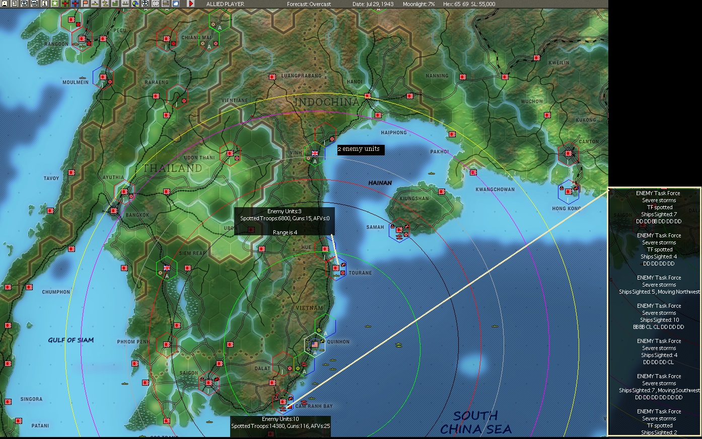Select the Singora base icon
Screen dimensions: 702x439
8,401
